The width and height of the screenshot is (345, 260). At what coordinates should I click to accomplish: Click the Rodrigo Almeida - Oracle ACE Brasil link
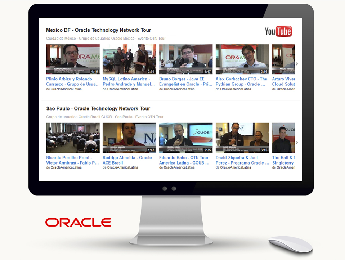click(x=127, y=160)
